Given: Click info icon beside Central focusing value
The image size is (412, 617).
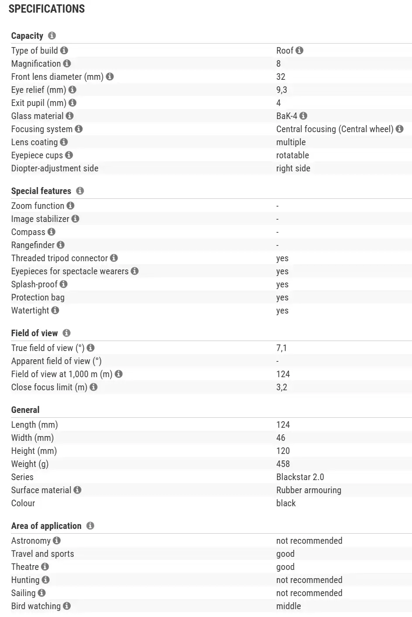Looking at the screenshot, I should tap(399, 129).
